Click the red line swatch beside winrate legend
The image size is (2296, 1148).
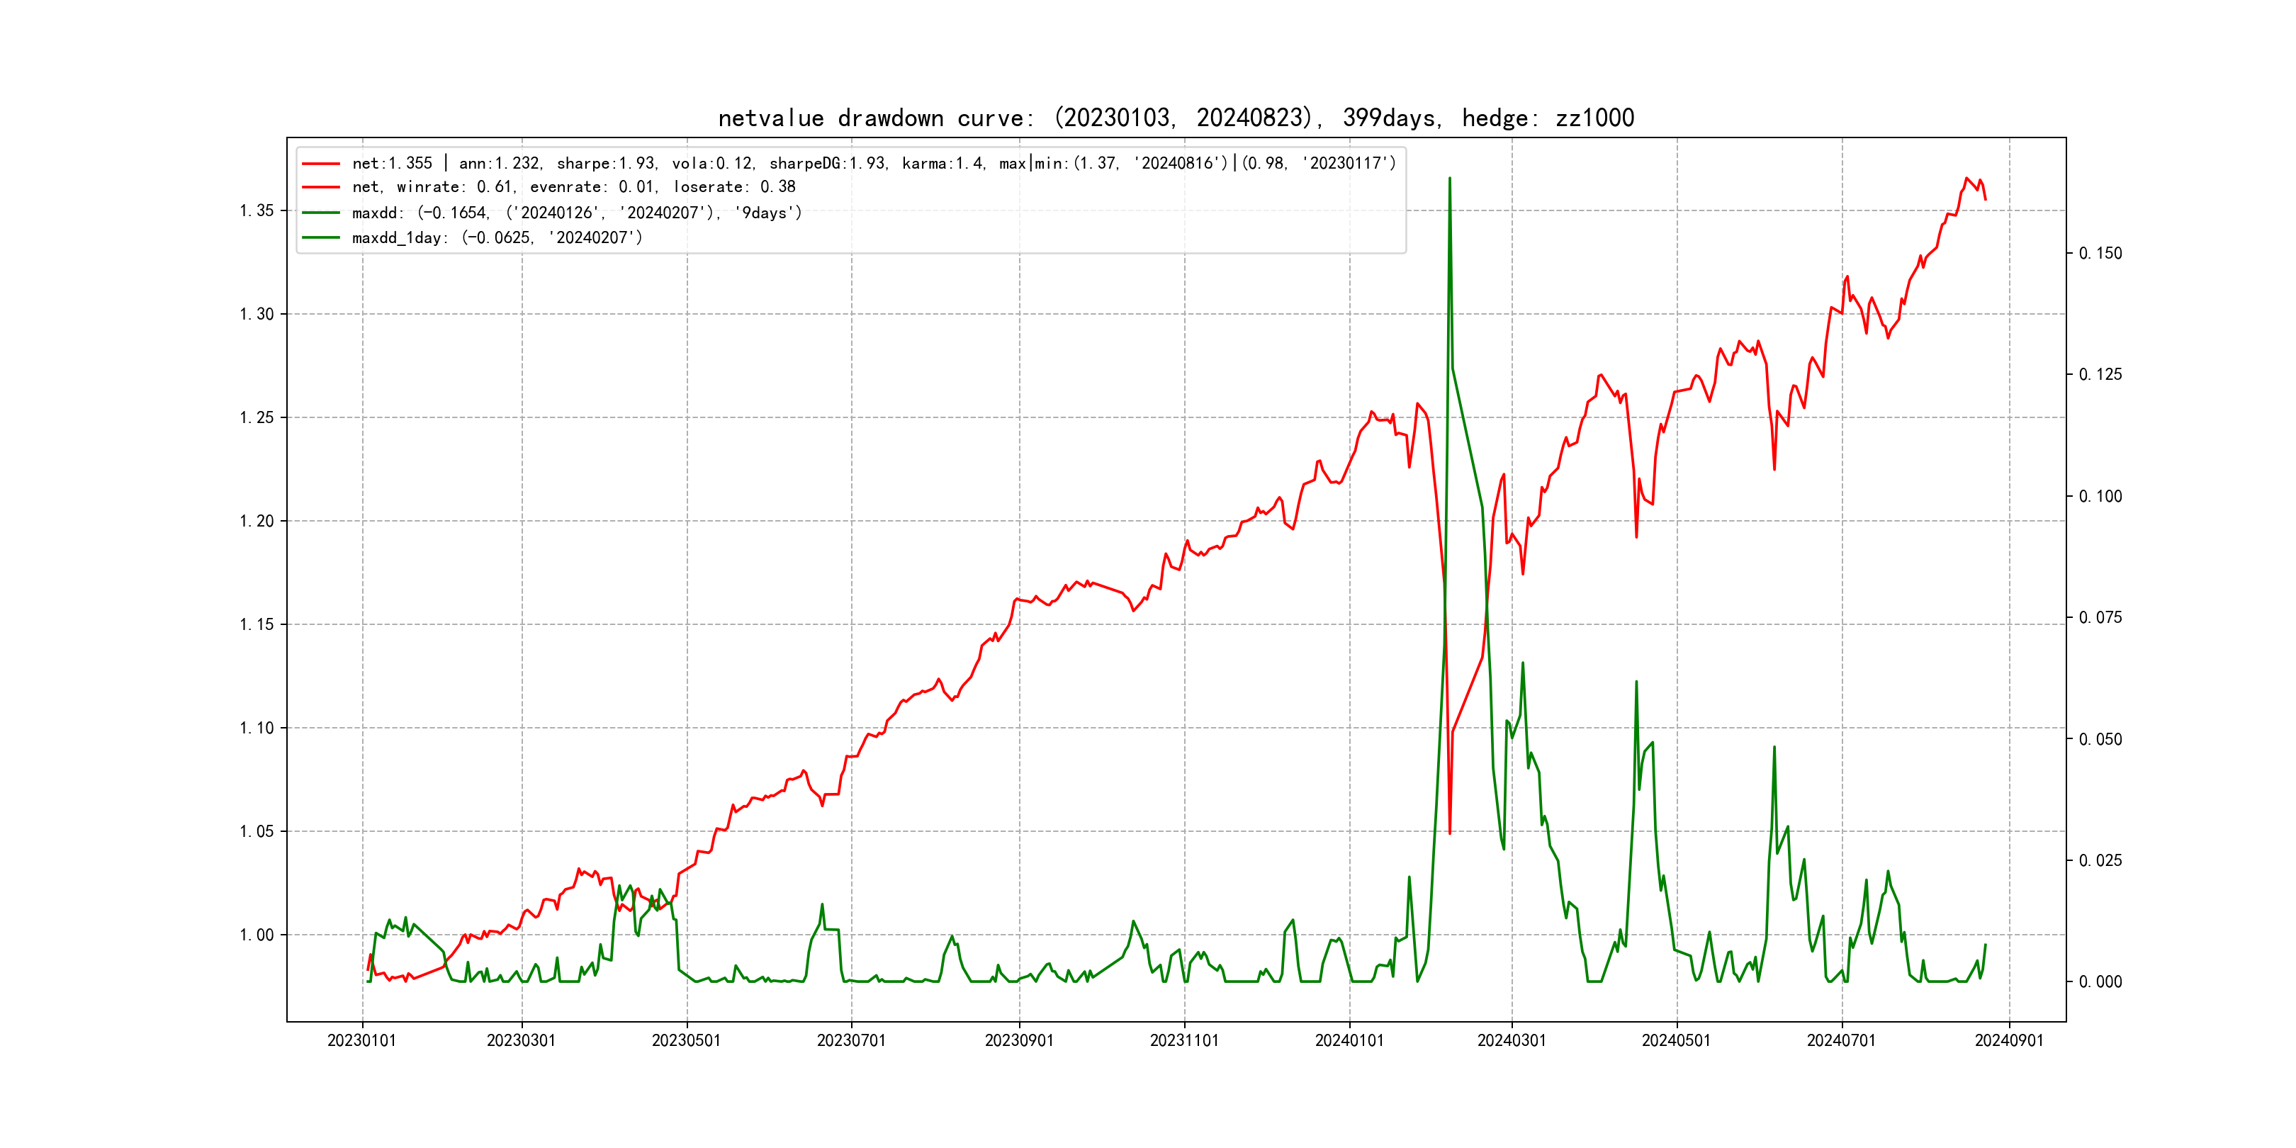(321, 187)
